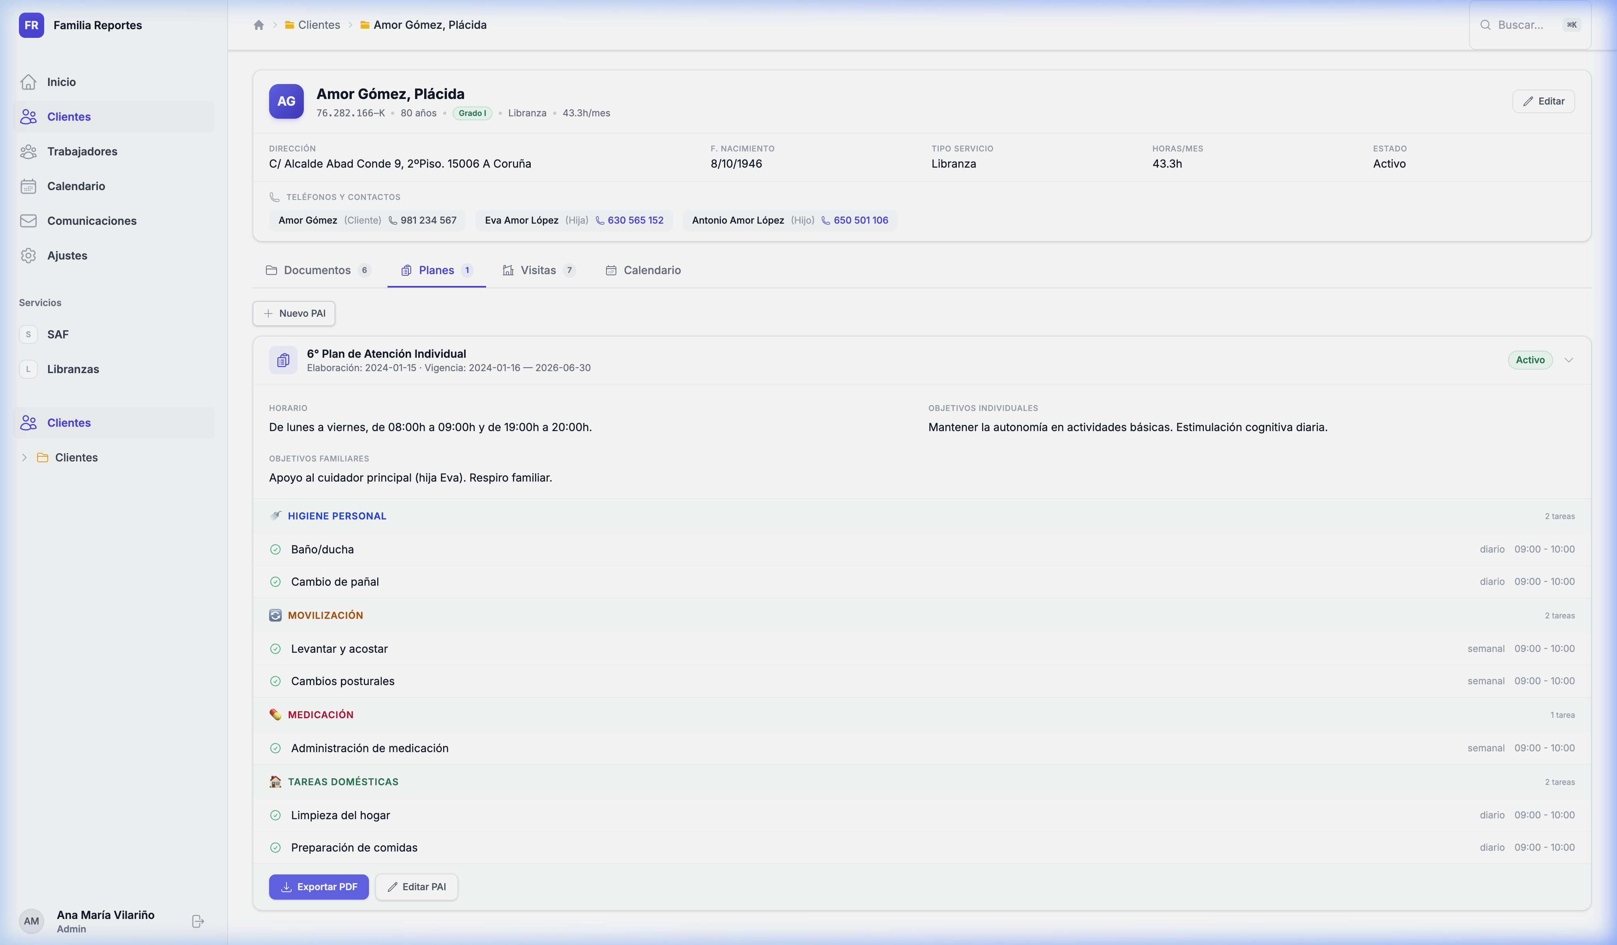Toggle the Limpieza del hogar check circle
The width and height of the screenshot is (1617, 945).
pos(275,815)
